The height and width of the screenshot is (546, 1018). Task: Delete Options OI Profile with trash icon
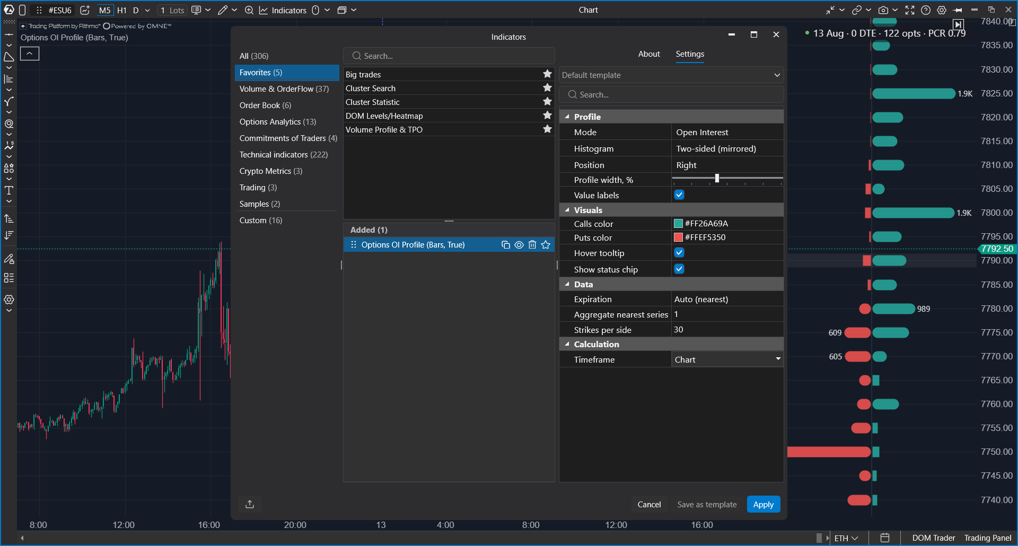(532, 245)
